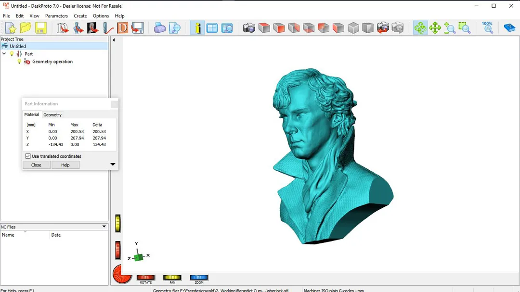The width and height of the screenshot is (520, 292).
Task: Activate the plus/minus magnifier zoom tool
Action: [450, 28]
